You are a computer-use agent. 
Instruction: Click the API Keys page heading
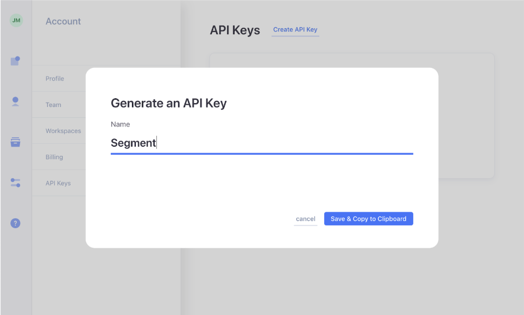pyautogui.click(x=235, y=30)
